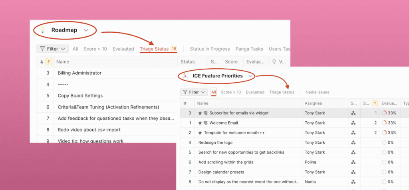Click the star icon on Subscribe for emails row
This screenshot has height=190, width=409.
(x=200, y=113)
